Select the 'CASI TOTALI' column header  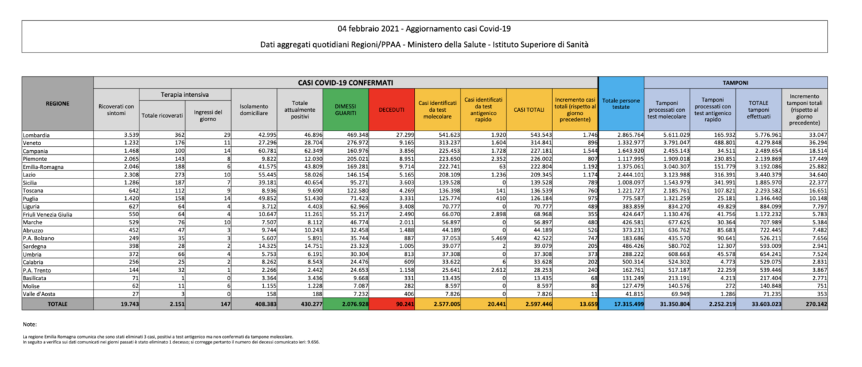click(x=529, y=108)
